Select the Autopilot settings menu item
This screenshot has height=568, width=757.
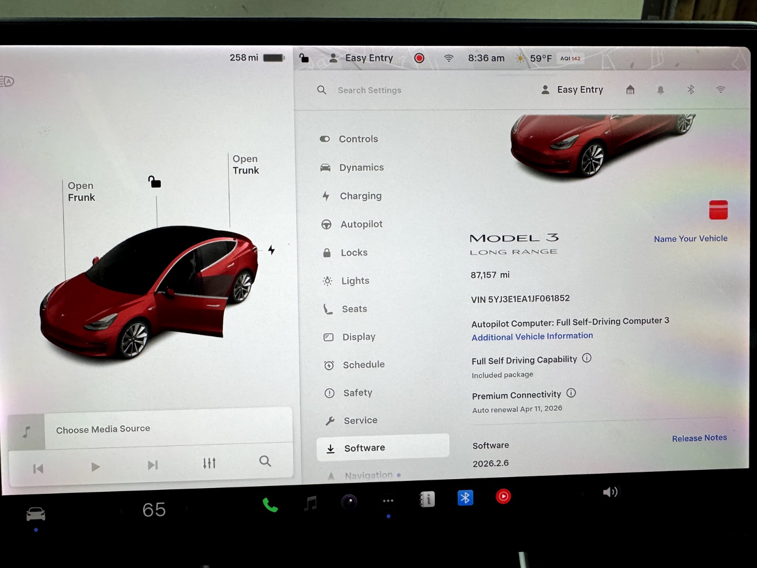click(361, 224)
